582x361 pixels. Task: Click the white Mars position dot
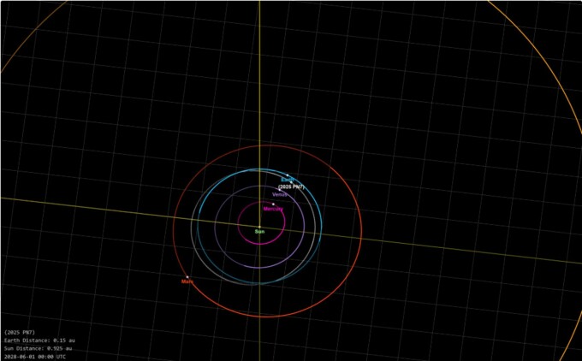click(187, 275)
